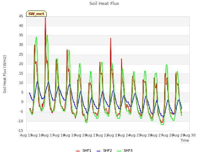Click the Soil Heat Flux chart title
Image resolution: width=209 pixels, height=157 pixels.
pos(104,4)
